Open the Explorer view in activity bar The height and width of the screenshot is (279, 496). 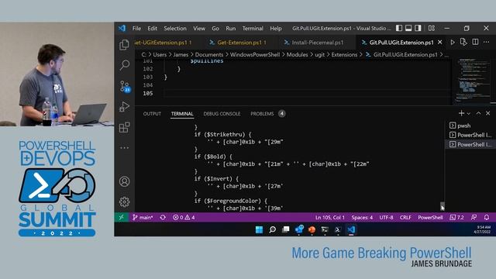[124, 45]
